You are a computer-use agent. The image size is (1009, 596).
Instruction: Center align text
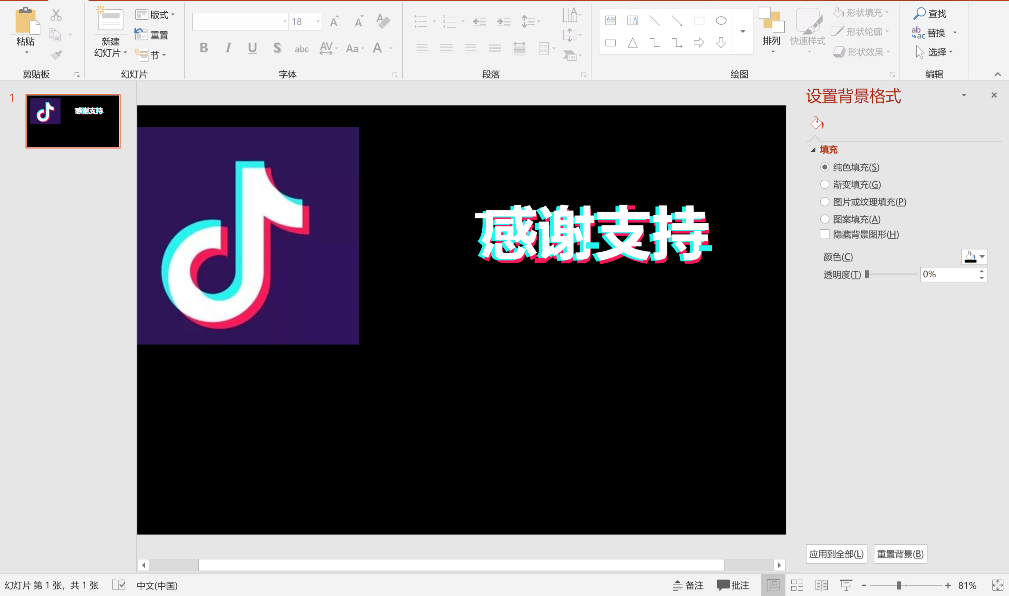[446, 48]
